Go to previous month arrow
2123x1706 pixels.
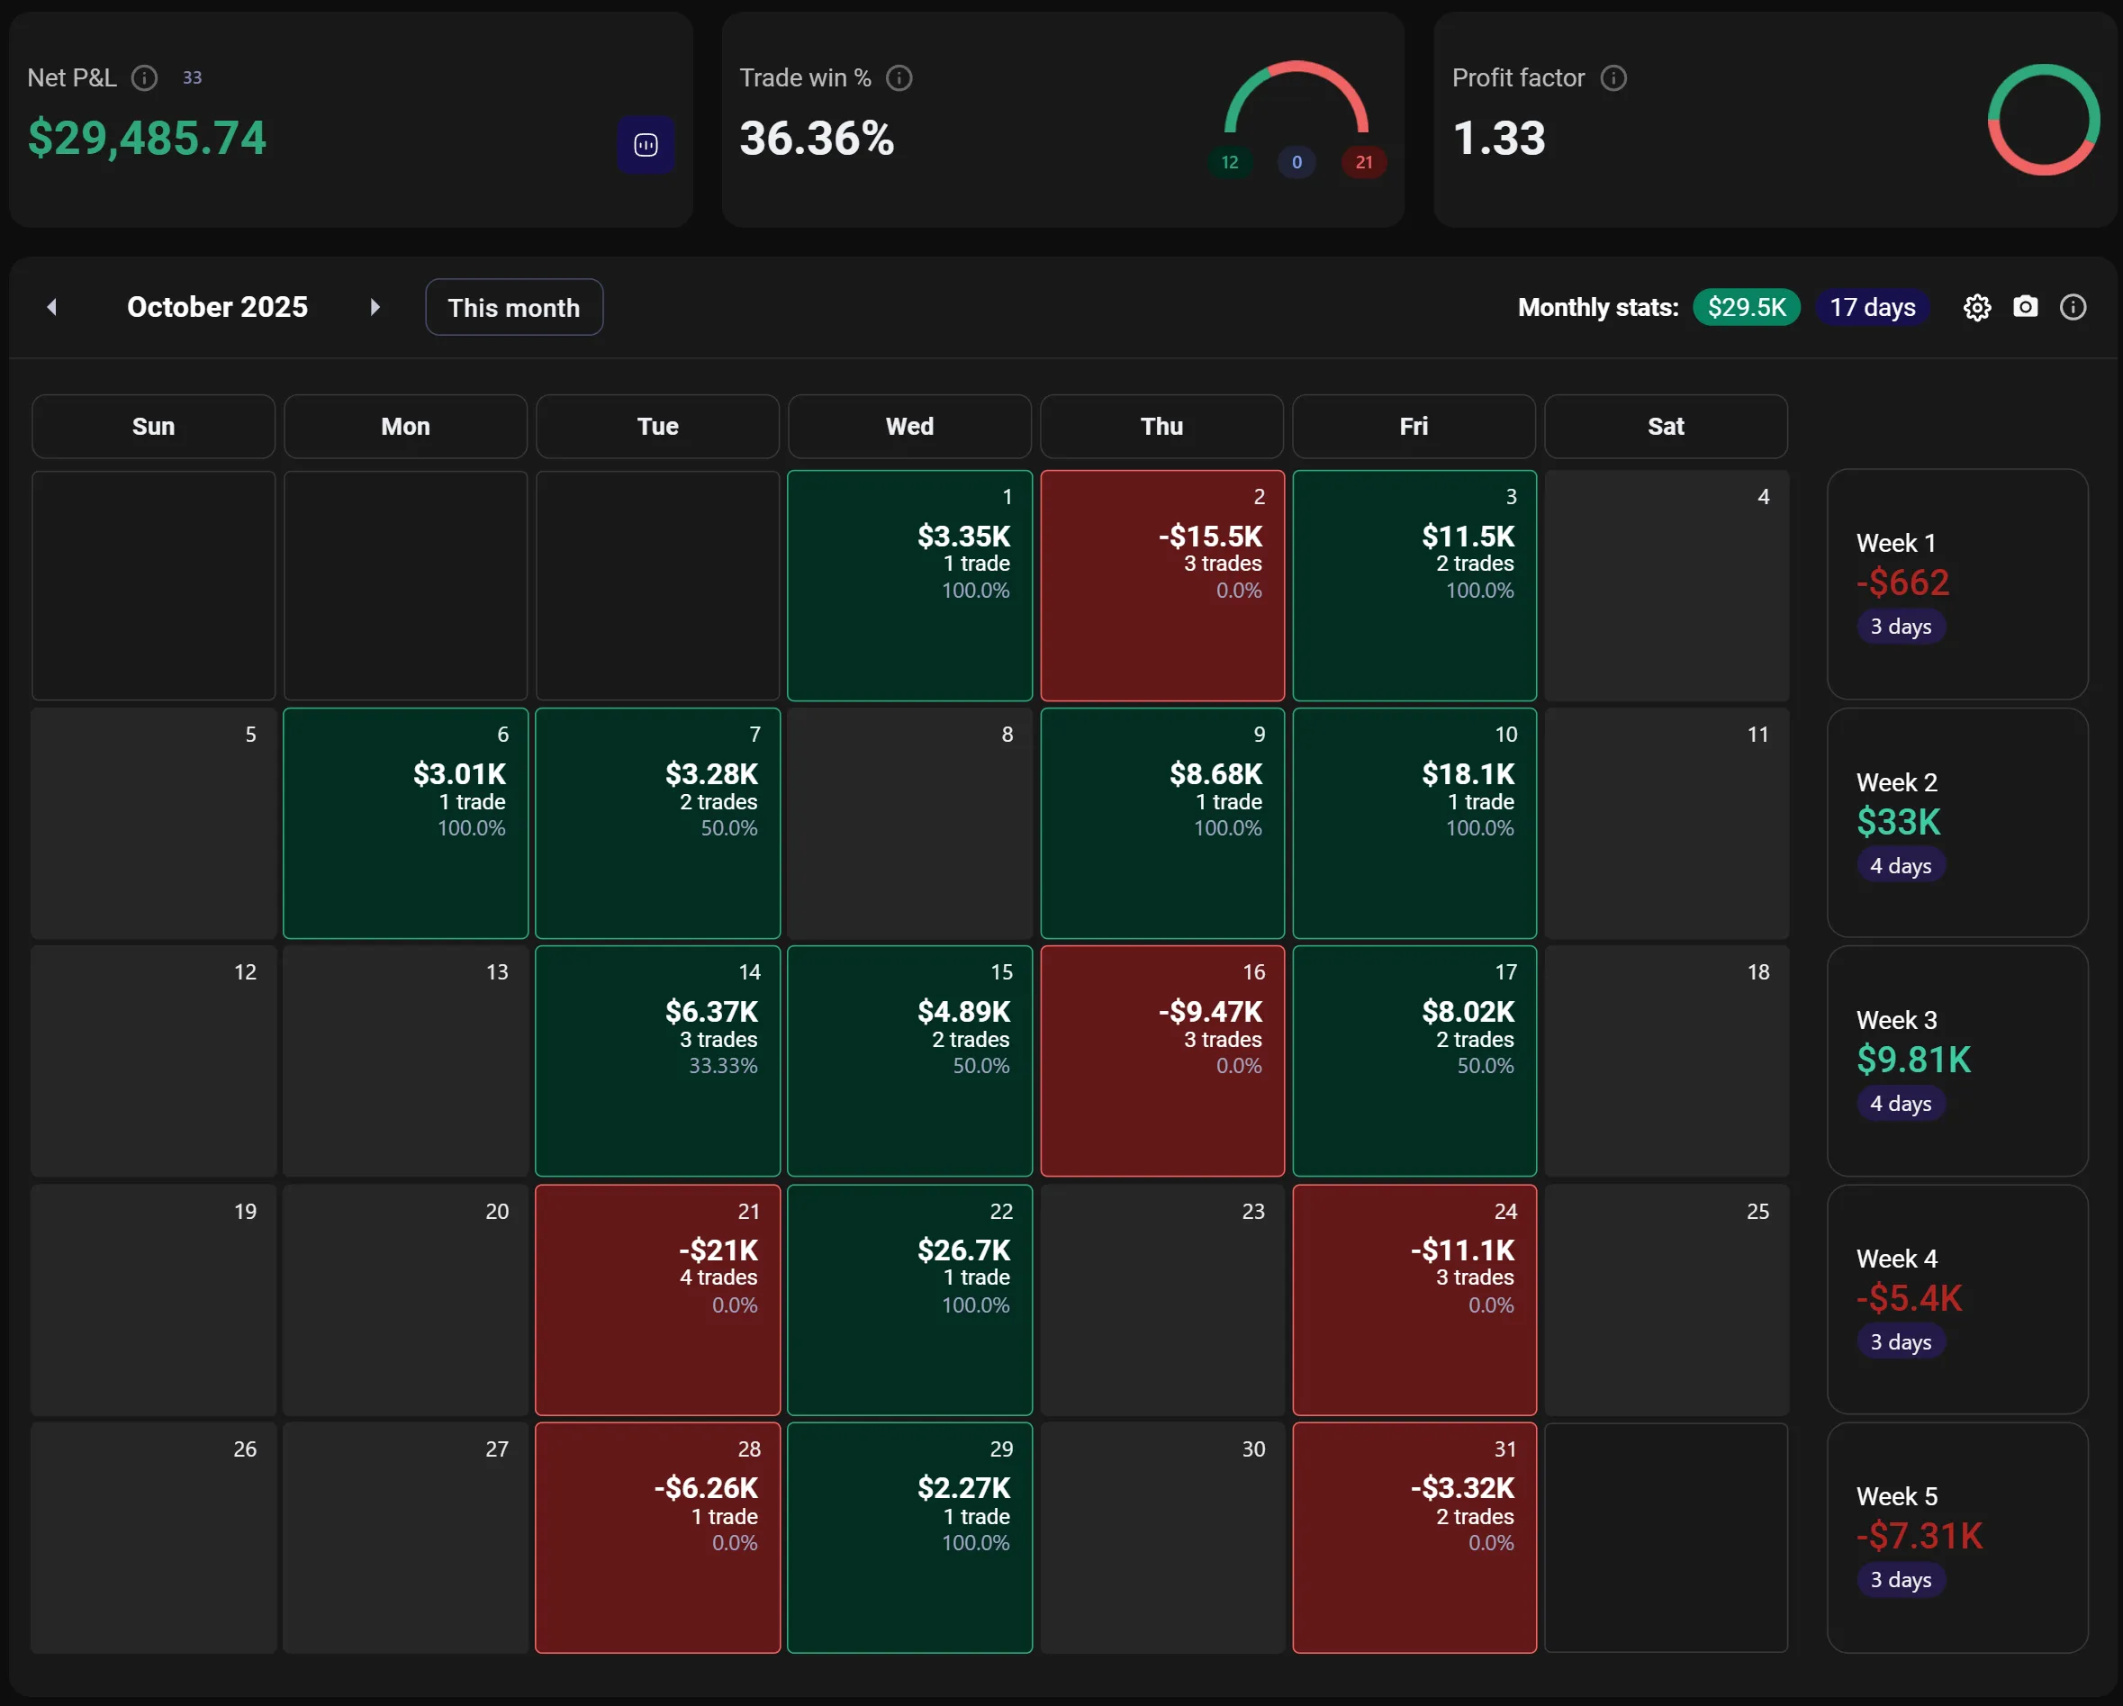click(x=52, y=307)
